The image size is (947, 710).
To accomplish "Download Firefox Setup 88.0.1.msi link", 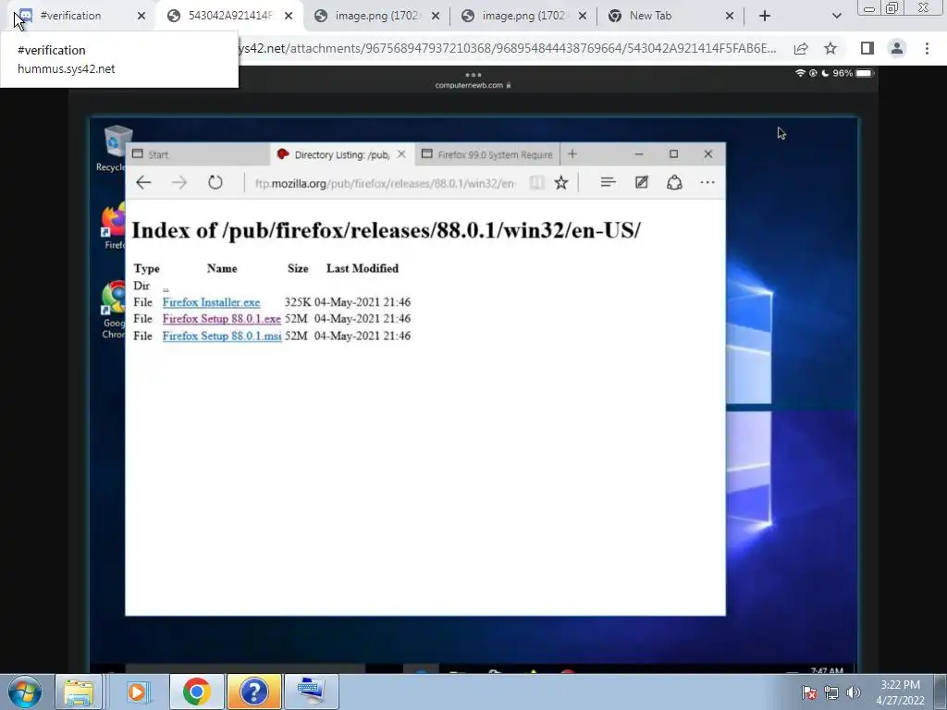I will 222,336.
